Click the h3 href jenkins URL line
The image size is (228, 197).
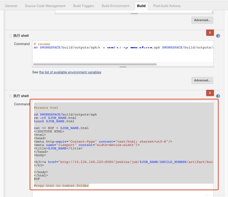coord(123,162)
